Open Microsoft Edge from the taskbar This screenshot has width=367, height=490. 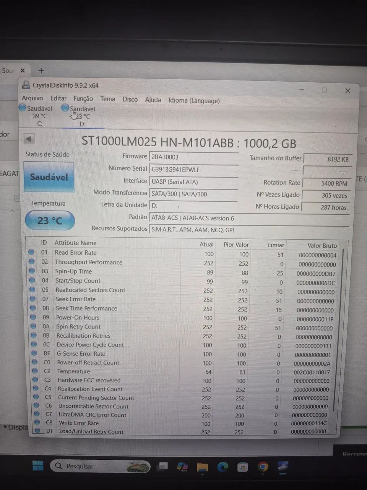pyautogui.click(x=222, y=467)
